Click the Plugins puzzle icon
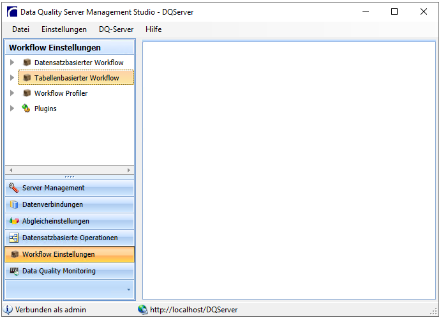The image size is (441, 320). click(x=26, y=108)
